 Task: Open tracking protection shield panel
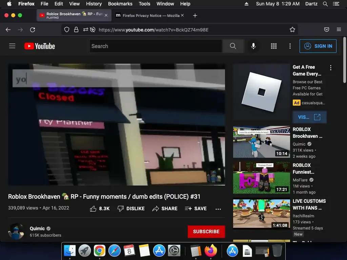click(x=67, y=30)
